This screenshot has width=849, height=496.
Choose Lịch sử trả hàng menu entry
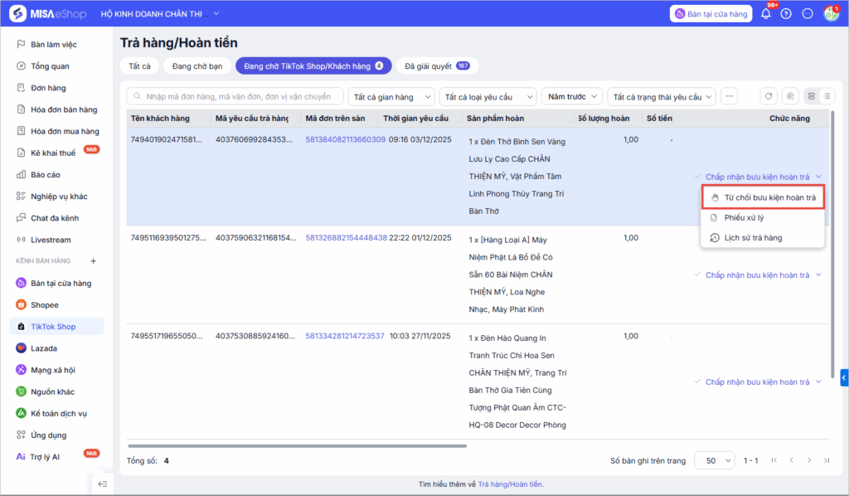pyautogui.click(x=752, y=238)
